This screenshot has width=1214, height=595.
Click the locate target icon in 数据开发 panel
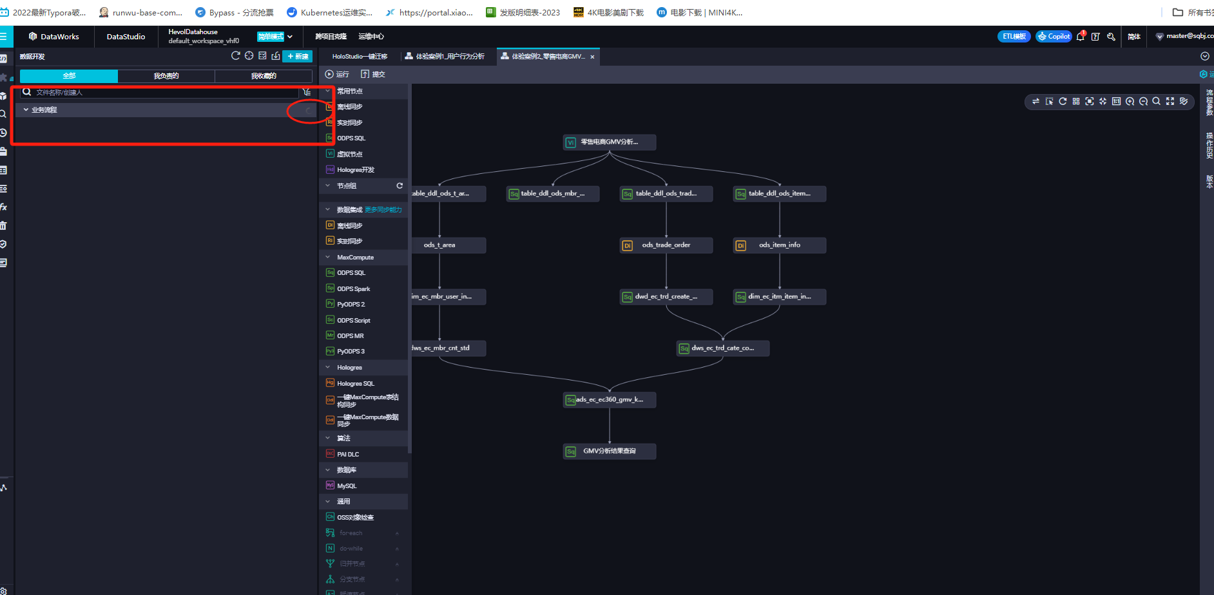[x=249, y=56]
